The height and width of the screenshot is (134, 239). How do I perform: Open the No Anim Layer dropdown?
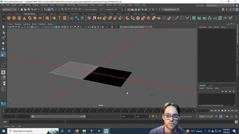coord(186,117)
